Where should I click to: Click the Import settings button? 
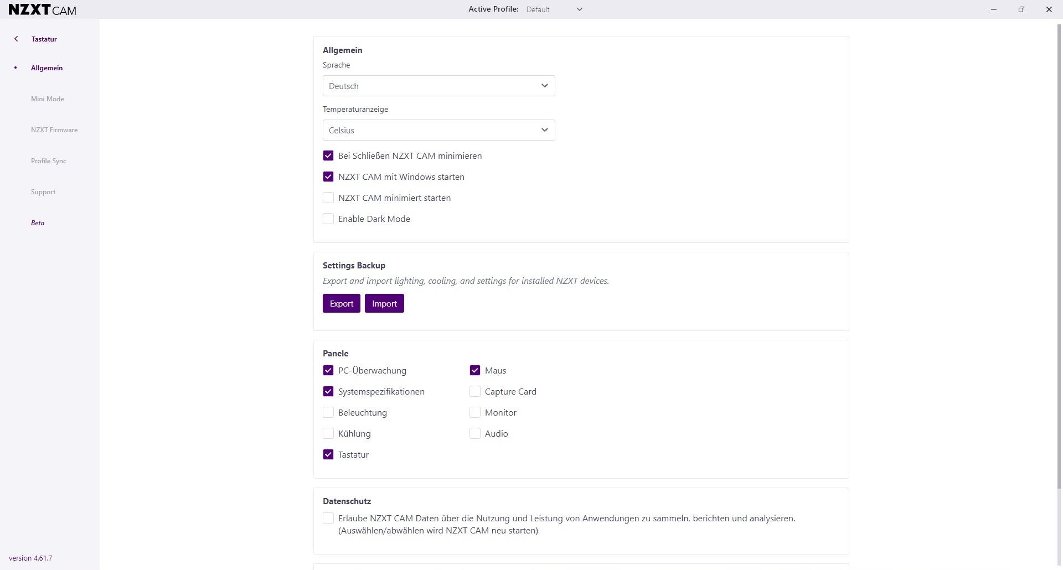[x=384, y=304]
